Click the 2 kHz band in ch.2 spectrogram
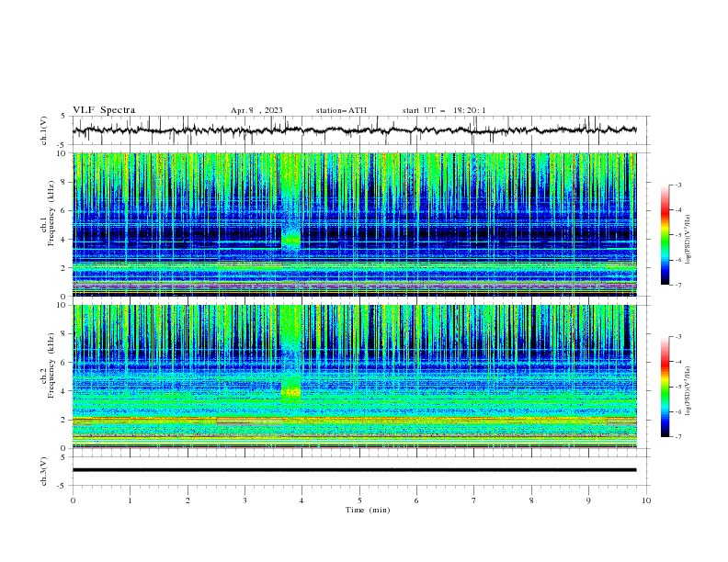Screen dimensions: 728x562 tap(354, 421)
